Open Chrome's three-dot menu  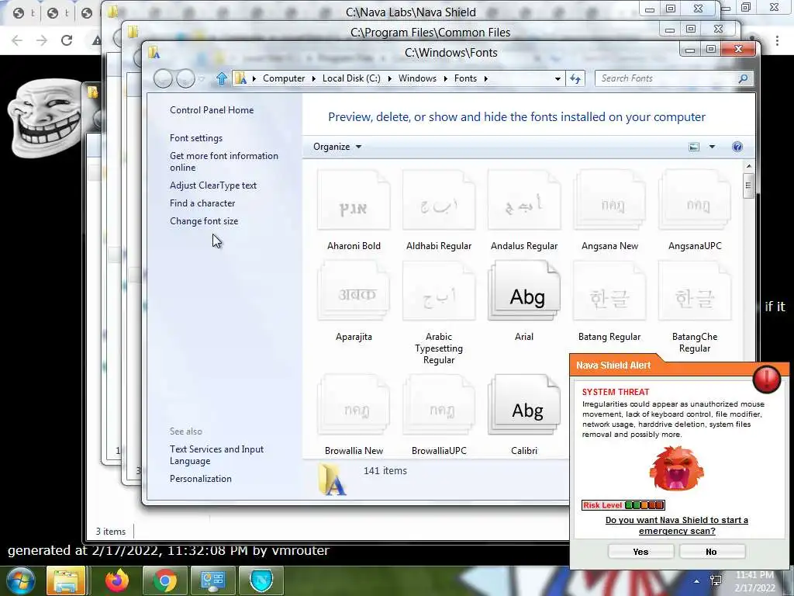(777, 40)
